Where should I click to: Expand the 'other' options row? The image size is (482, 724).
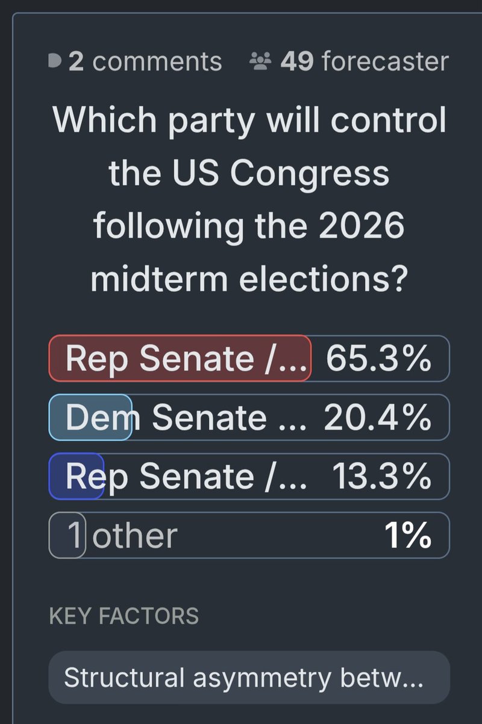click(x=249, y=535)
